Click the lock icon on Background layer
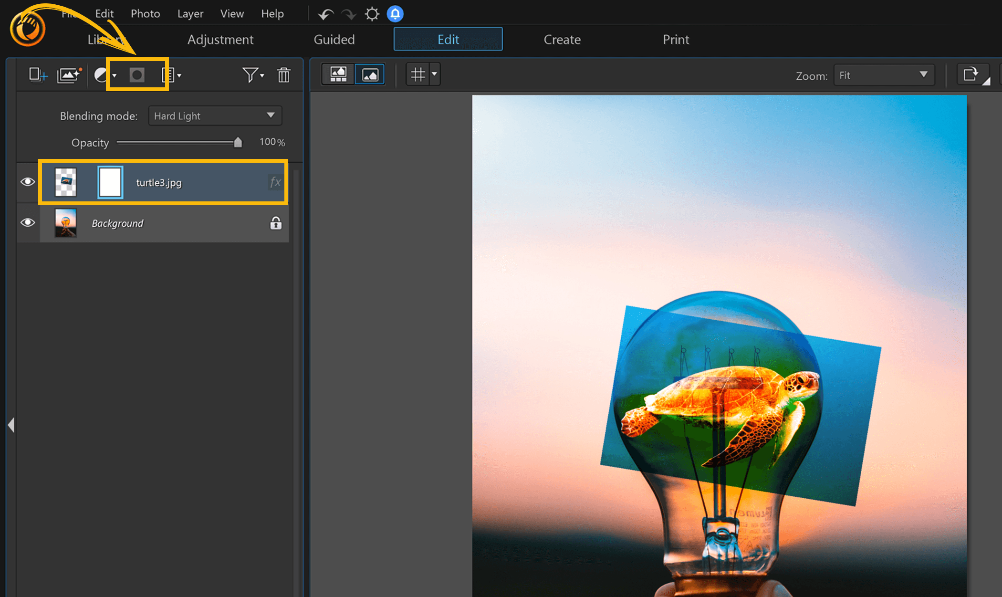1002x597 pixels. pos(275,223)
